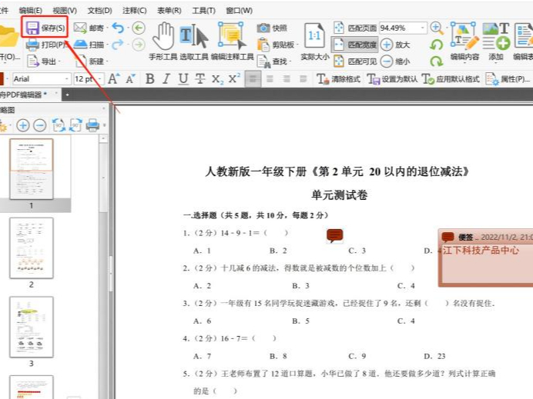533x399 pixels.
Task: Open the Comment (注释) menu
Action: click(134, 11)
